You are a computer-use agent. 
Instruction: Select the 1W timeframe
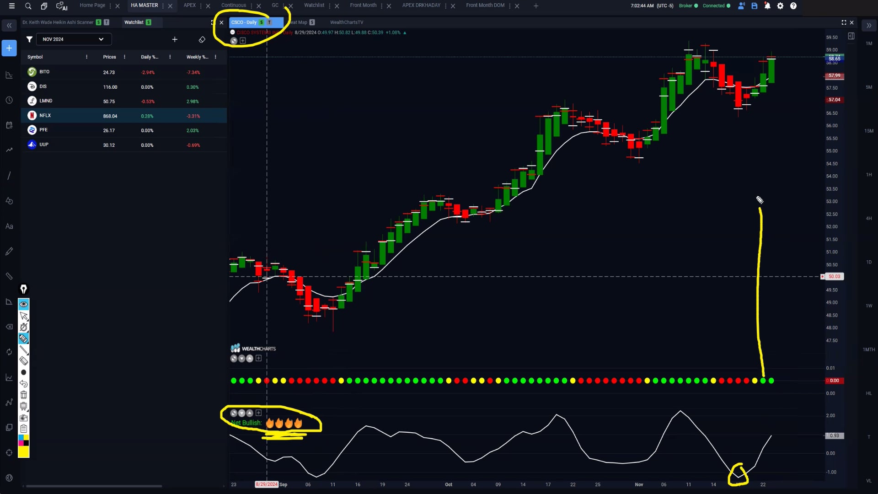[x=869, y=306]
